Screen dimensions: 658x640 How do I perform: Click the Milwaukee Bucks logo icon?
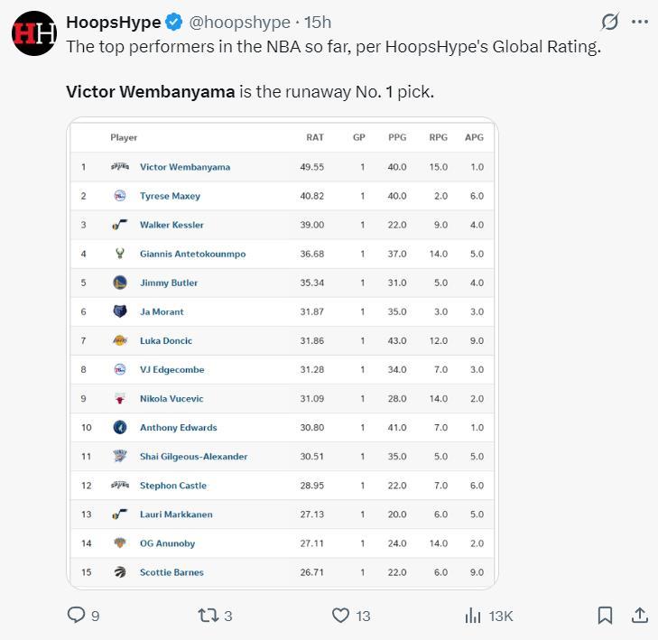tap(120, 254)
